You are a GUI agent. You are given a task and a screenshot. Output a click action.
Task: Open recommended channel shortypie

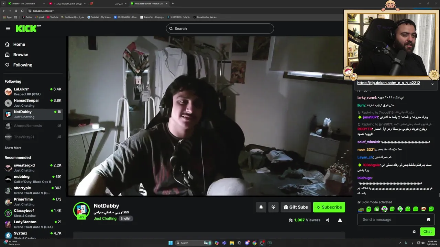(x=33, y=190)
